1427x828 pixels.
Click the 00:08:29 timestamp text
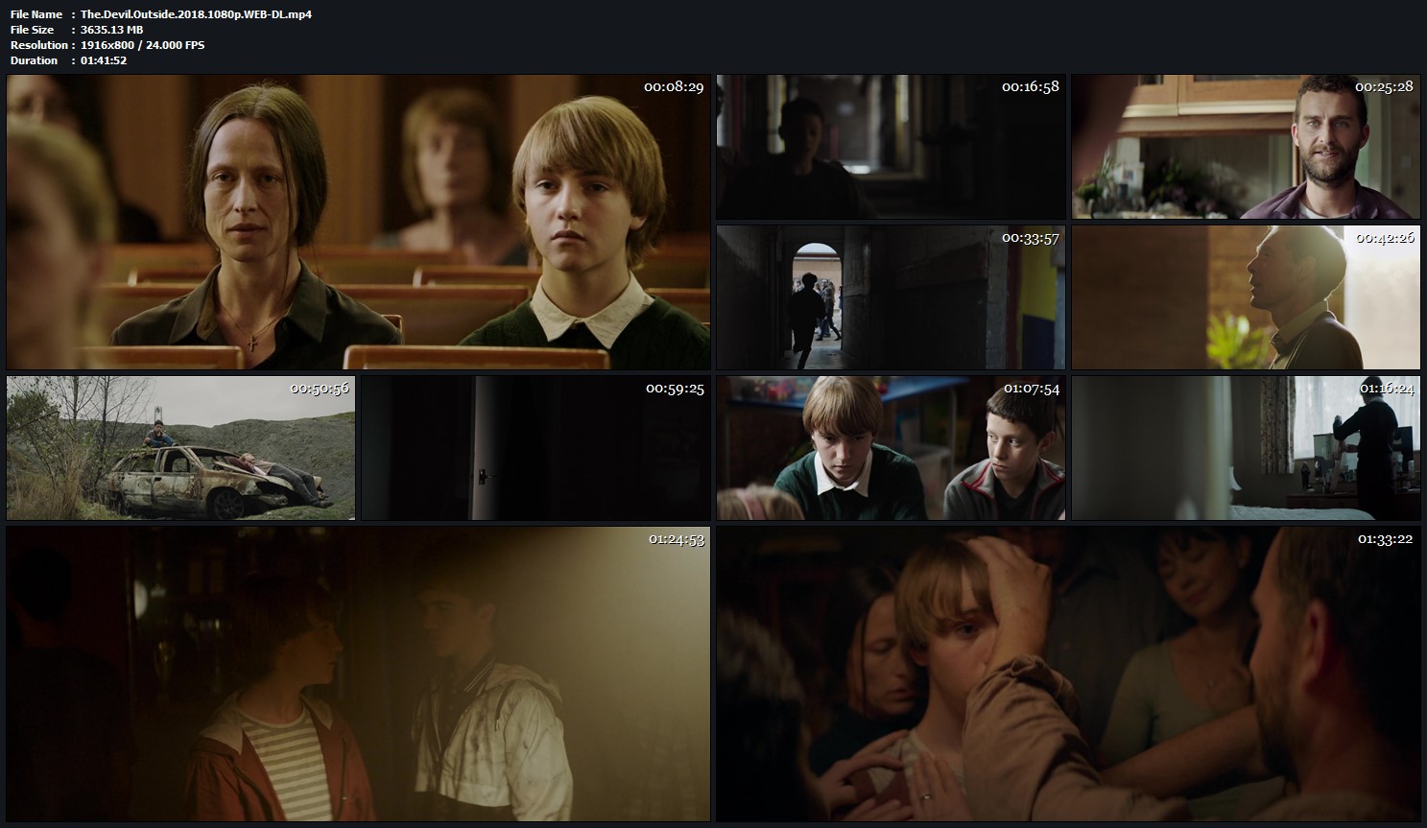[674, 86]
